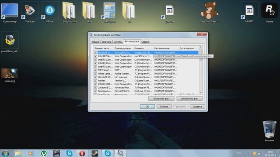The width and height of the screenshot is (280, 157).
Task: Select the Adobe System... manufacturer cell
Action: pos(122,74)
